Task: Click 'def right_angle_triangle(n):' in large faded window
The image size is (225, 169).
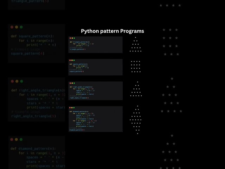Action: [38, 90]
